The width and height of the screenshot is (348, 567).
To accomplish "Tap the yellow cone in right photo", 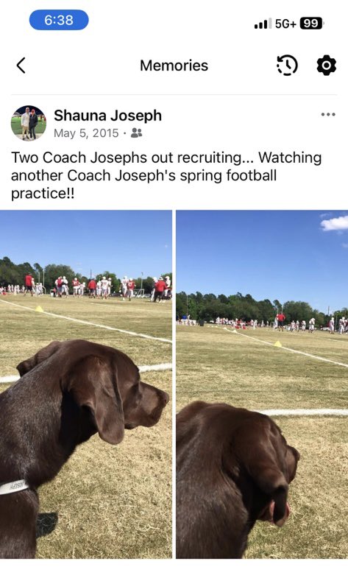I will pos(277,344).
